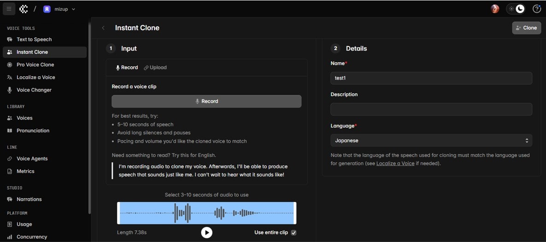Click the hamburger menu icon

(x=9, y=9)
